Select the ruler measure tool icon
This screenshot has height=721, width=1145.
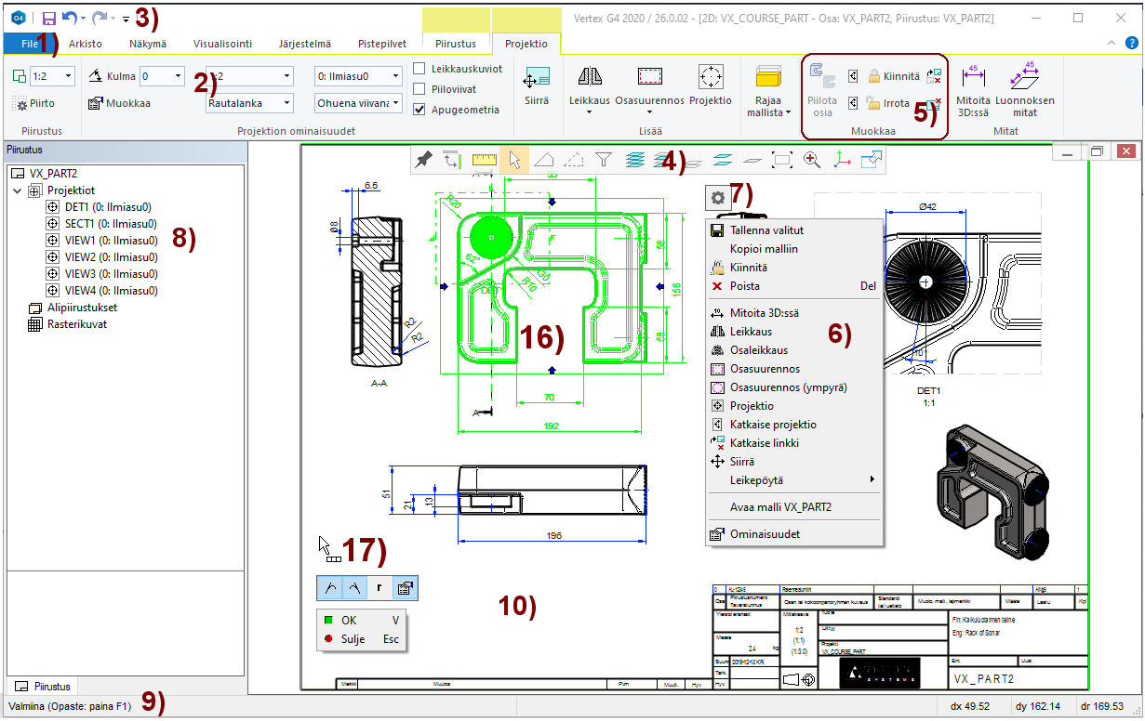tap(484, 161)
